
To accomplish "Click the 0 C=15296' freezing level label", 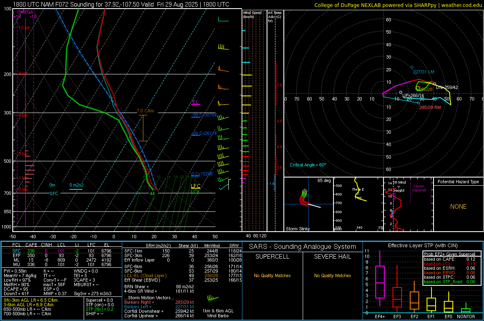I will [x=202, y=174].
